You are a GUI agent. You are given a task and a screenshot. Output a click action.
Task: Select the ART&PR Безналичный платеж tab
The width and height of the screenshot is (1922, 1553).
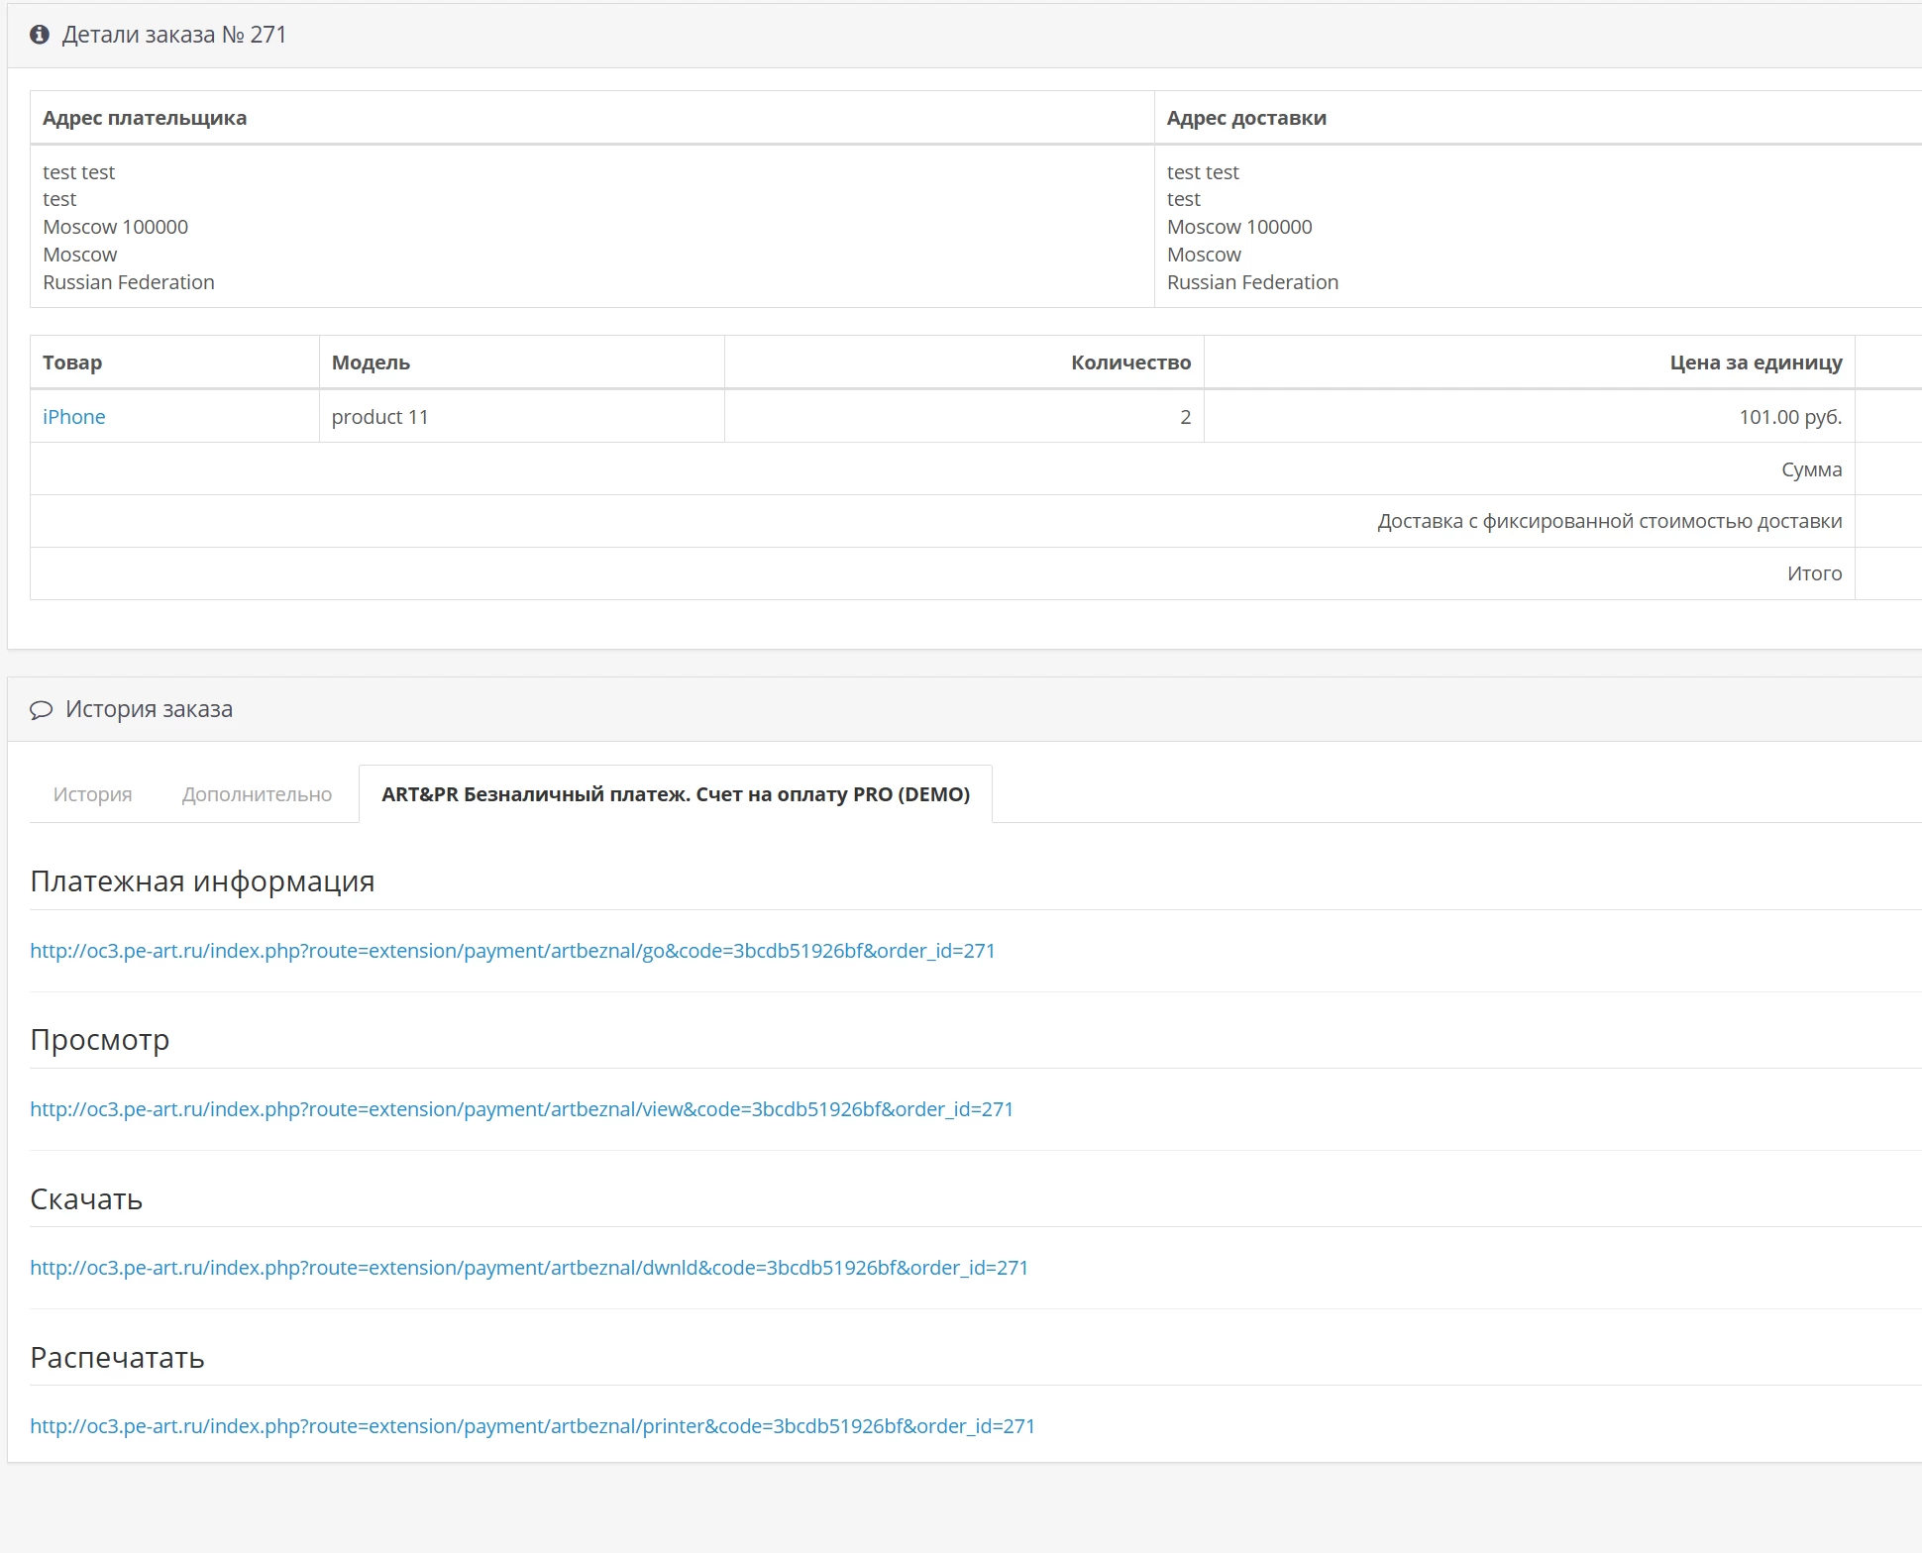point(675,794)
